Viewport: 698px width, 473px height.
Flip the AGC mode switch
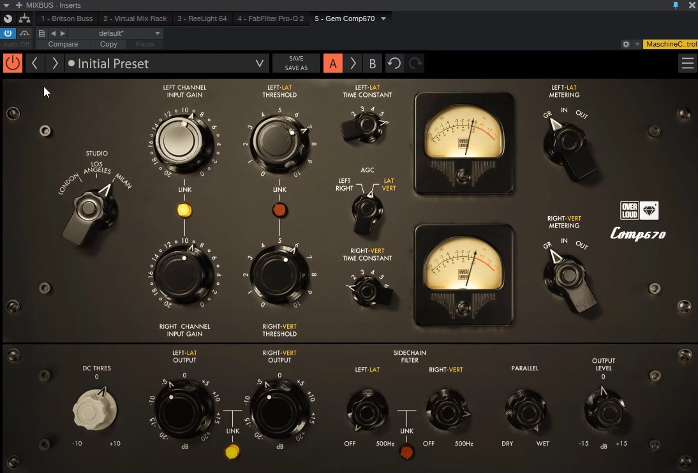[x=367, y=212]
